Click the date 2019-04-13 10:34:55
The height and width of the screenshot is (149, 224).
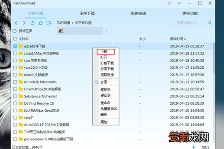coord(187,82)
